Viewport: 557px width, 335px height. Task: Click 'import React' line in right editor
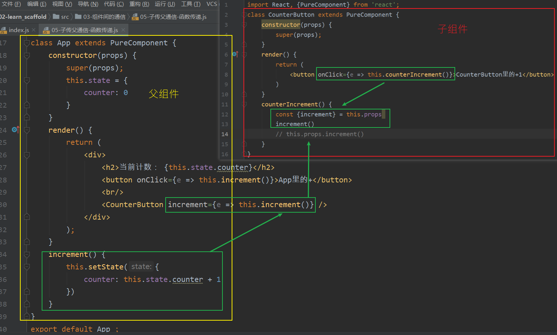323,5
